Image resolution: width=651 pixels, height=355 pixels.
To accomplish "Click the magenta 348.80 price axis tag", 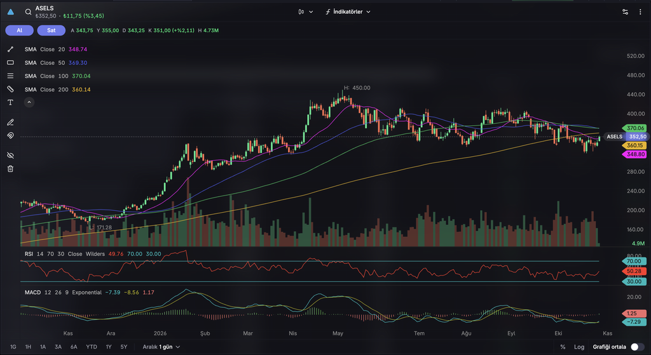I will pyautogui.click(x=634, y=154).
